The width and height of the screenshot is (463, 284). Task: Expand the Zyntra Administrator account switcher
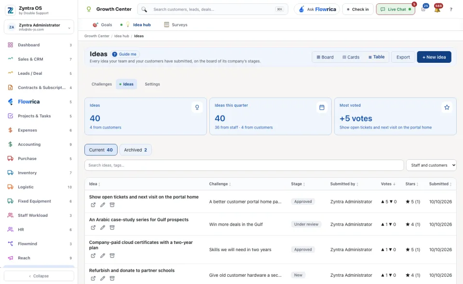pyautogui.click(x=39, y=27)
